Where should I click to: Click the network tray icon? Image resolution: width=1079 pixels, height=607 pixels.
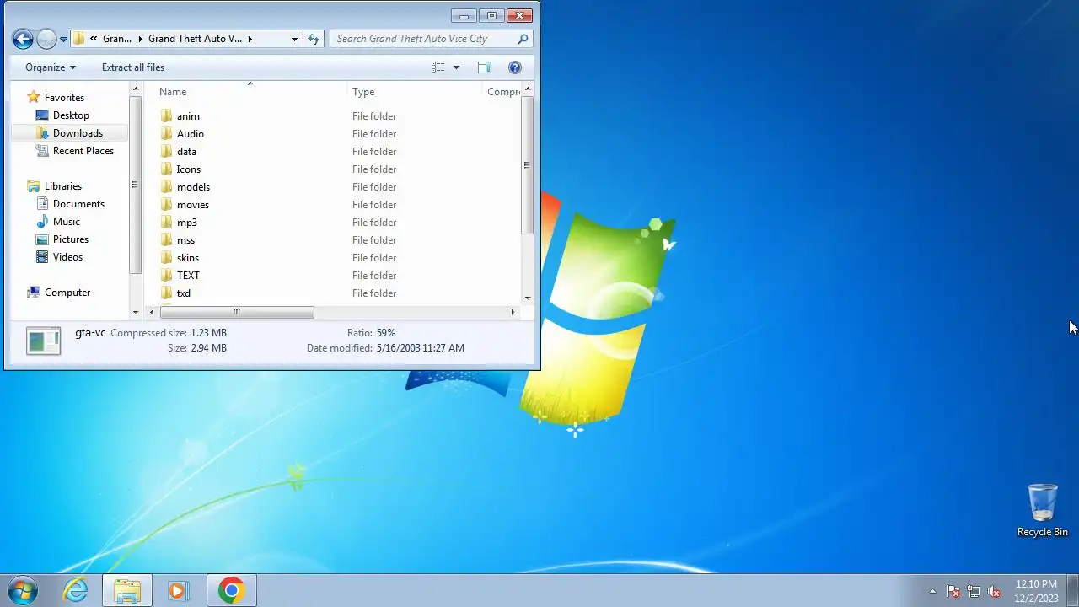(x=974, y=591)
